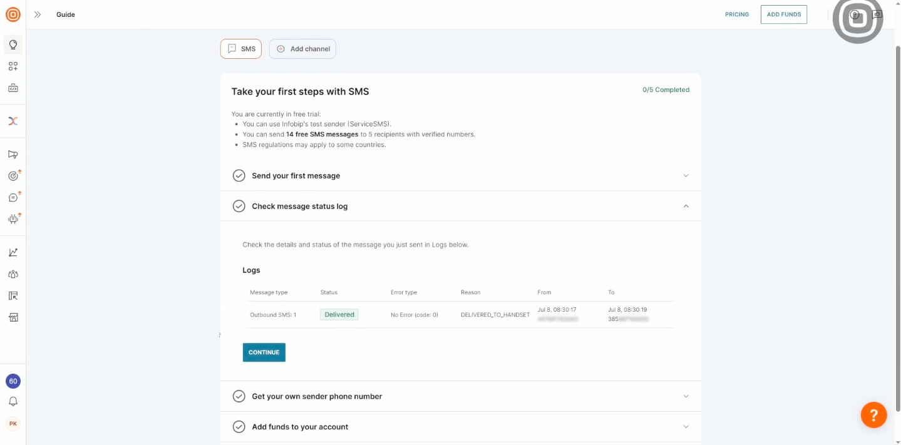Click the orange help question mark bubble
Screen dimensions: 901x445
[873, 414]
